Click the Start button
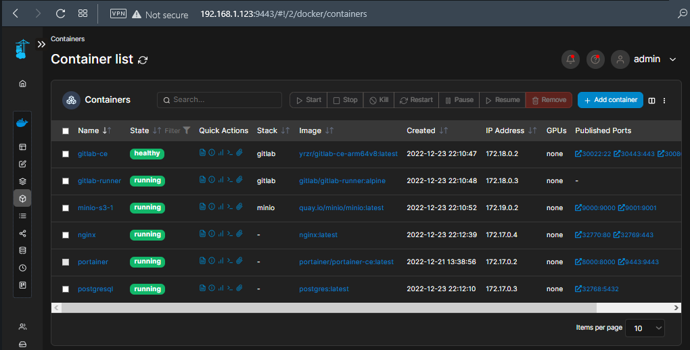 [308, 100]
